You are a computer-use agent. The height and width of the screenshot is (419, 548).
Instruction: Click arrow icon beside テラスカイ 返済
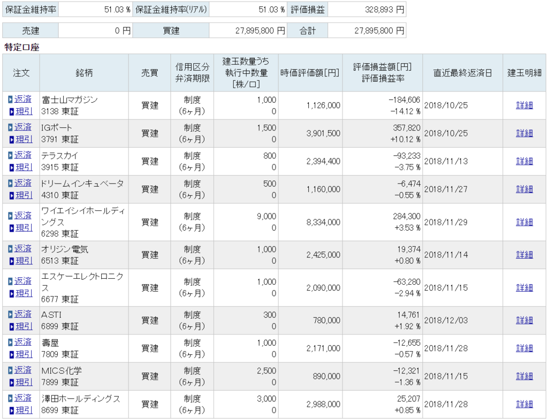(x=11, y=156)
